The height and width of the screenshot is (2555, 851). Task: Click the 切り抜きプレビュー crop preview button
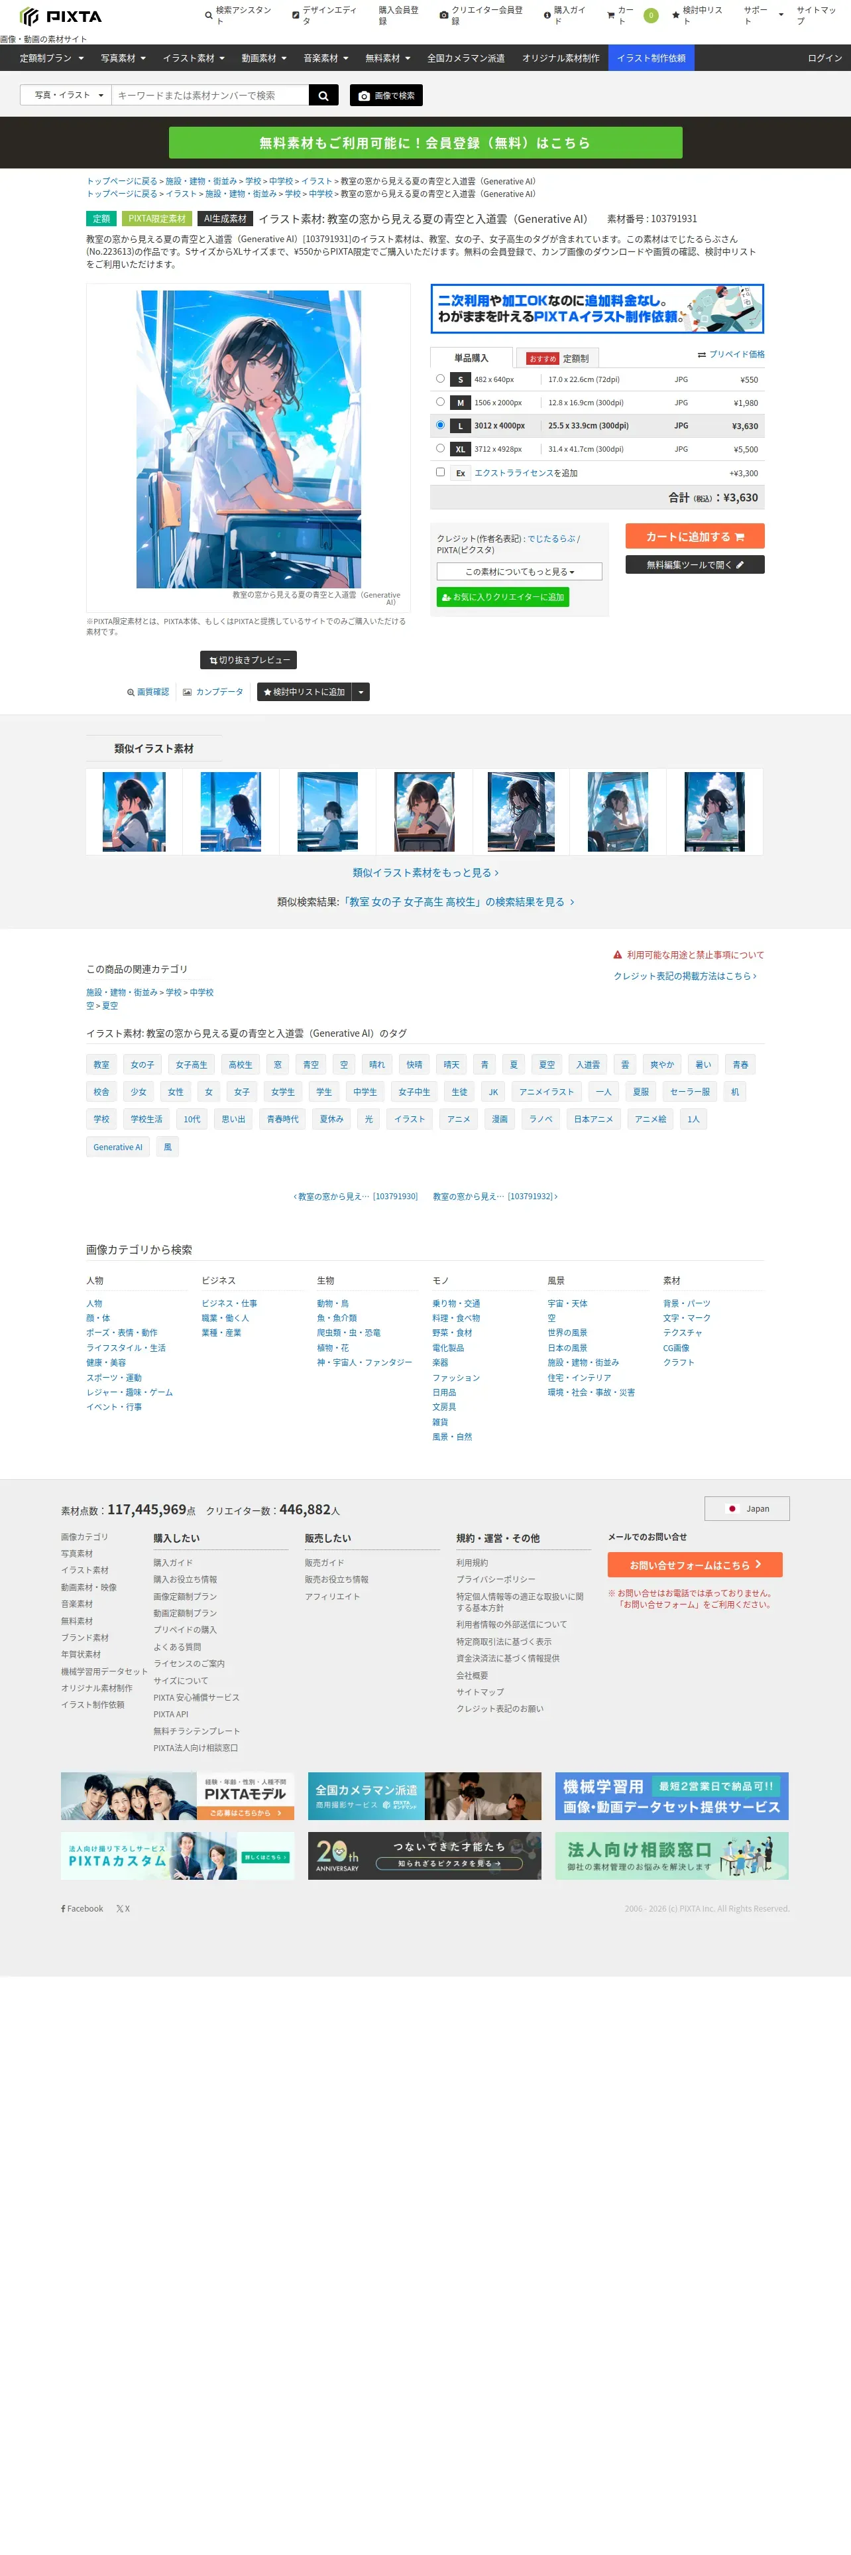click(x=249, y=659)
